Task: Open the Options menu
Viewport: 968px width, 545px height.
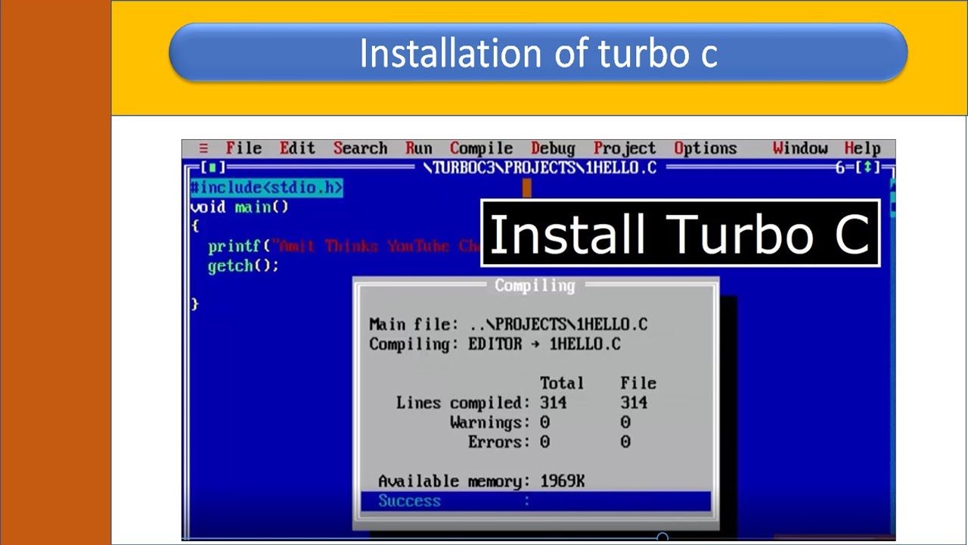Action: [705, 148]
